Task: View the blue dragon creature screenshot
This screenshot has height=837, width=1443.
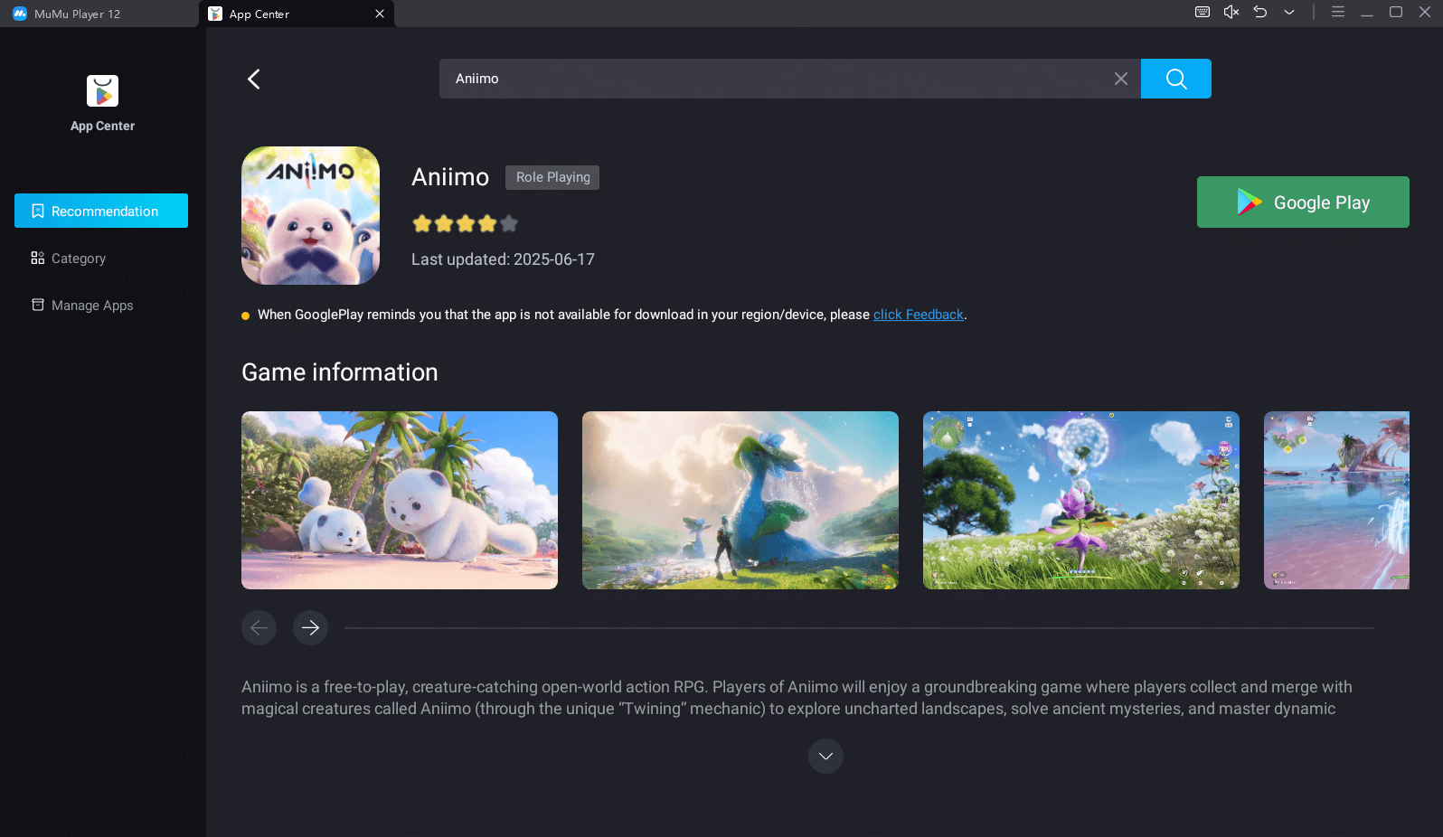Action: click(740, 500)
